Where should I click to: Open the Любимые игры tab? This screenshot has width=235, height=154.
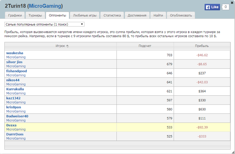pos(85,15)
